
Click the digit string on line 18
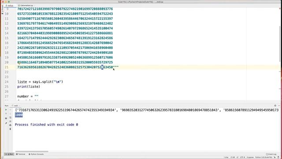pyautogui.click(x=65, y=53)
